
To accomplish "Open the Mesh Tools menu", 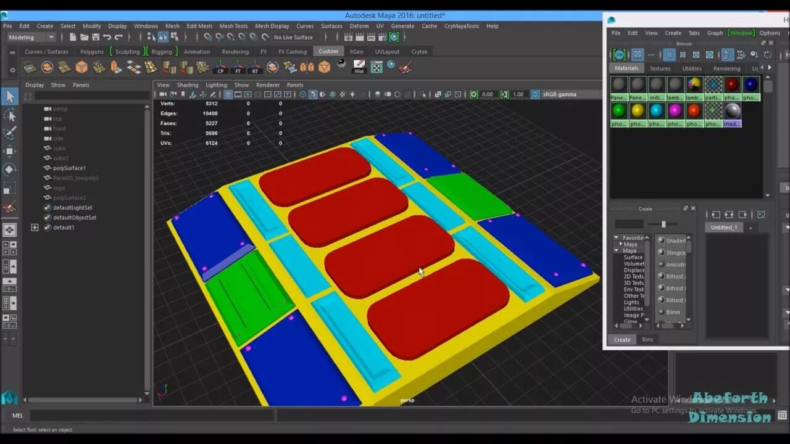I will [x=233, y=26].
